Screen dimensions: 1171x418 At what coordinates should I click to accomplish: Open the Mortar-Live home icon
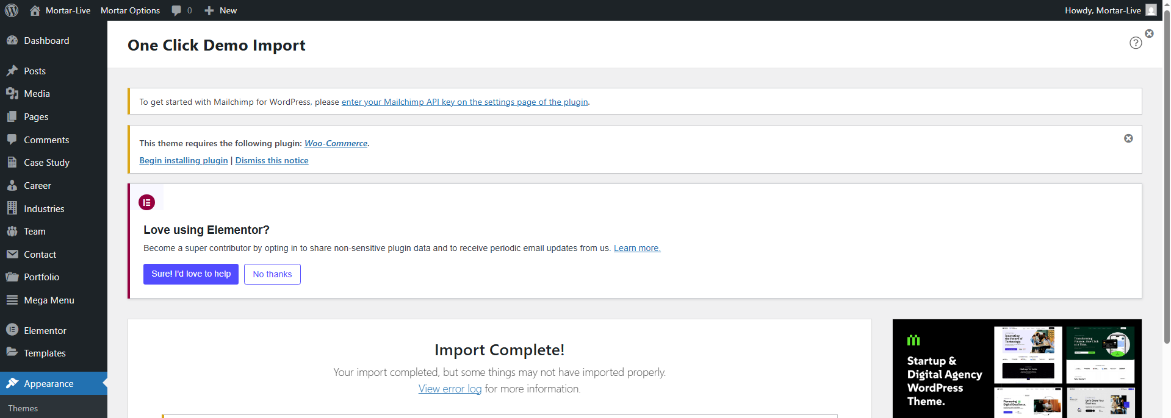point(35,10)
